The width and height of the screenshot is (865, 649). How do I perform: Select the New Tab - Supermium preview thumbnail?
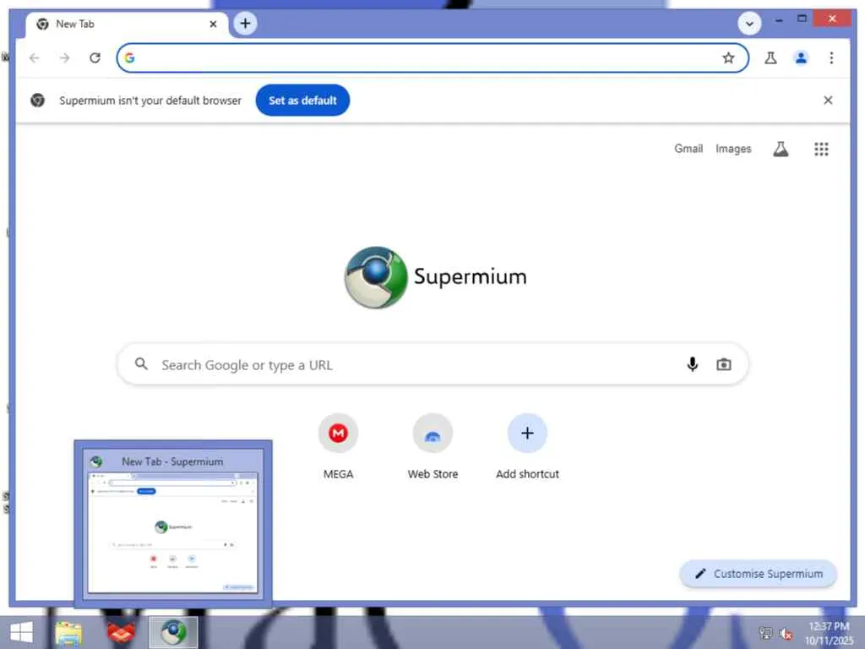[x=172, y=524]
